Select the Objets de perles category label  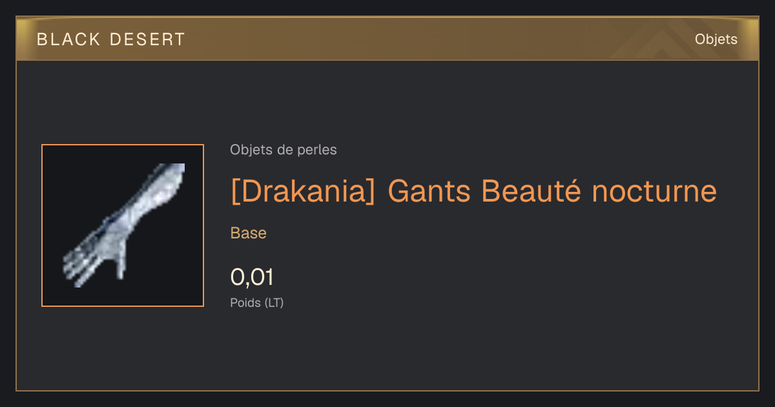point(284,150)
